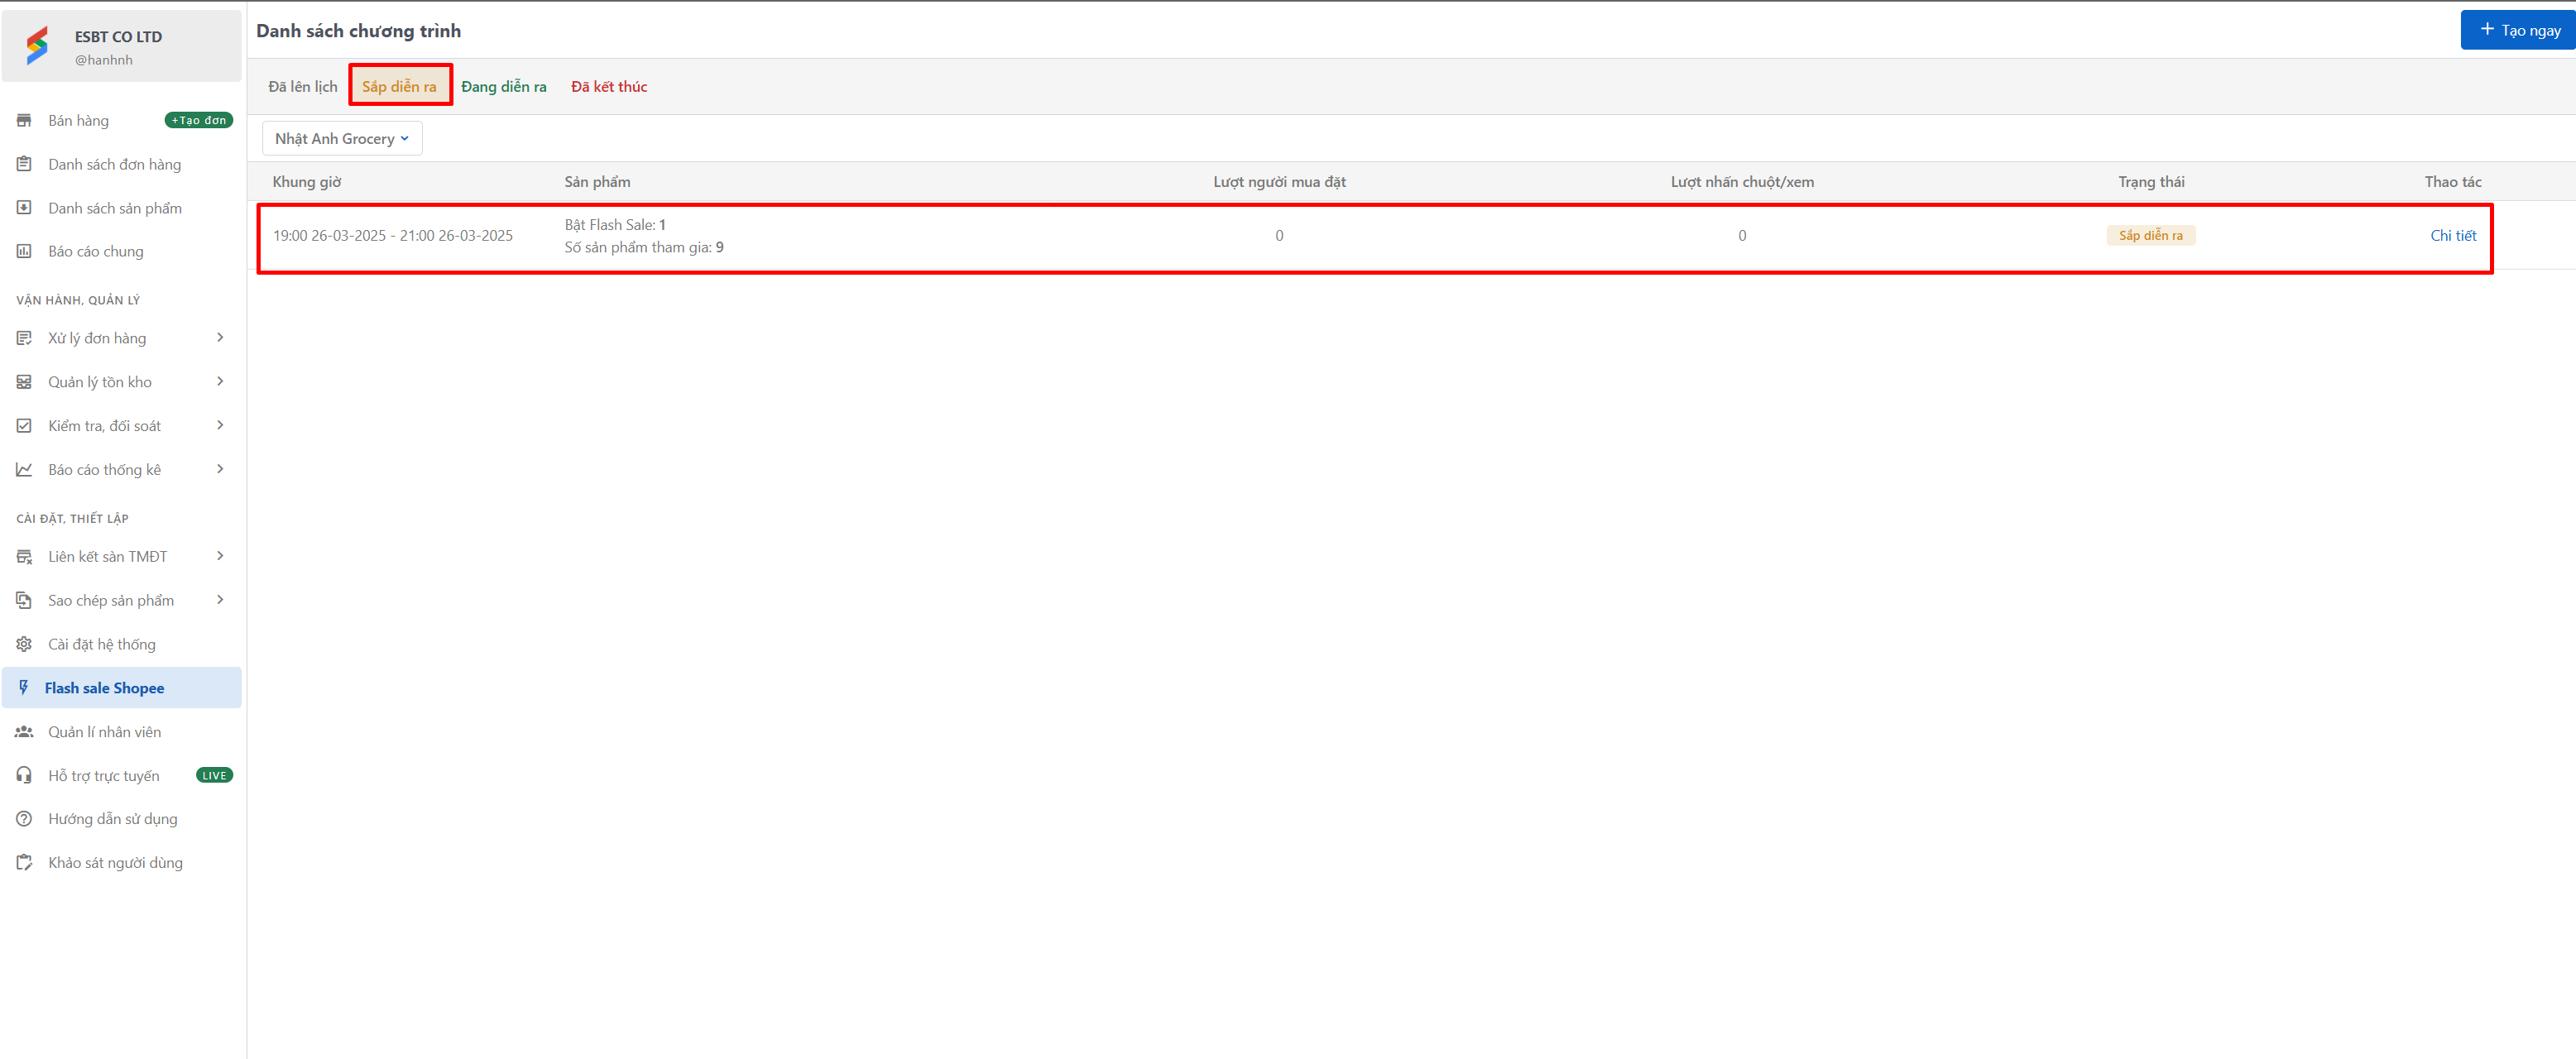Switch to the Đã lên lịch tab

tap(302, 86)
